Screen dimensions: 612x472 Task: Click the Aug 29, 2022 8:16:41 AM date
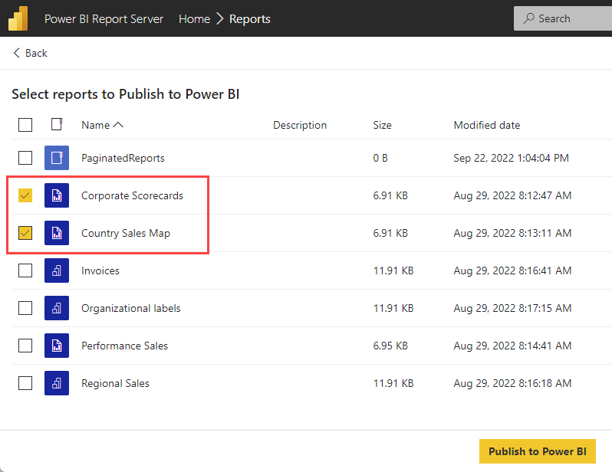point(512,270)
